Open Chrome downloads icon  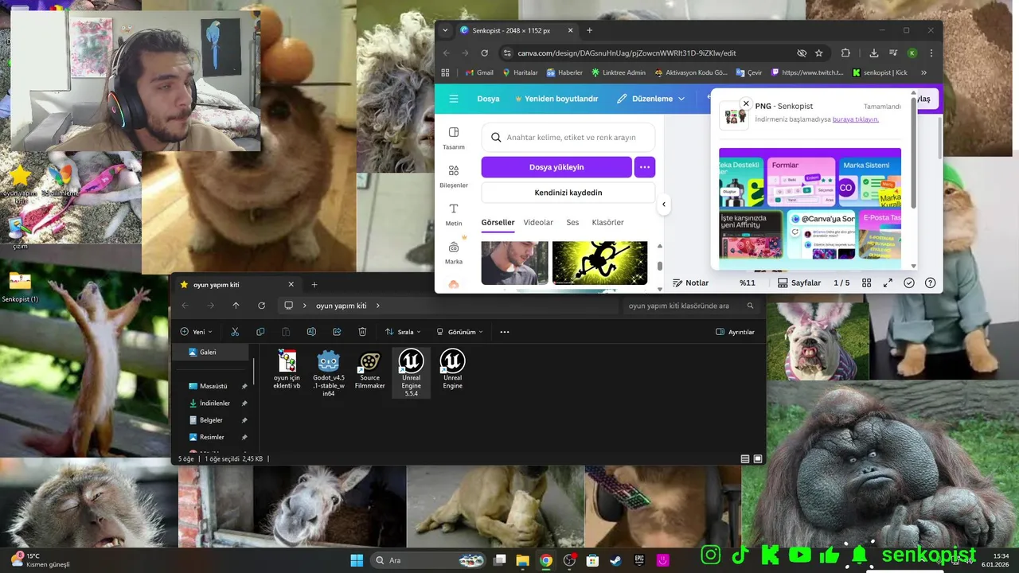click(874, 53)
